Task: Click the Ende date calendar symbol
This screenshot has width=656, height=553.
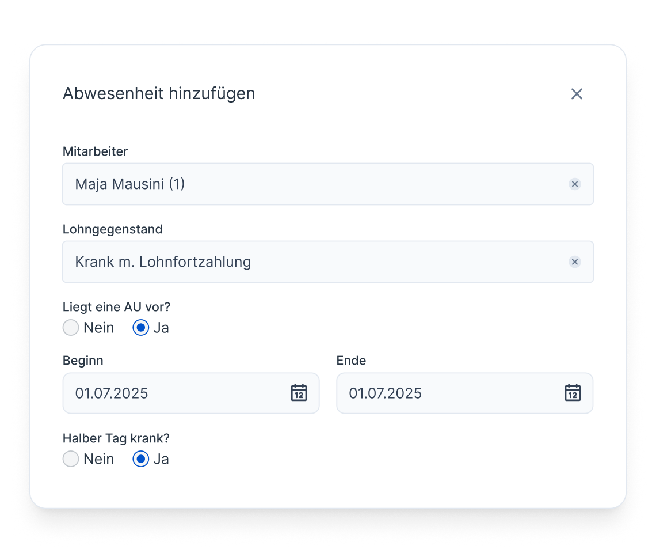Action: pos(573,393)
